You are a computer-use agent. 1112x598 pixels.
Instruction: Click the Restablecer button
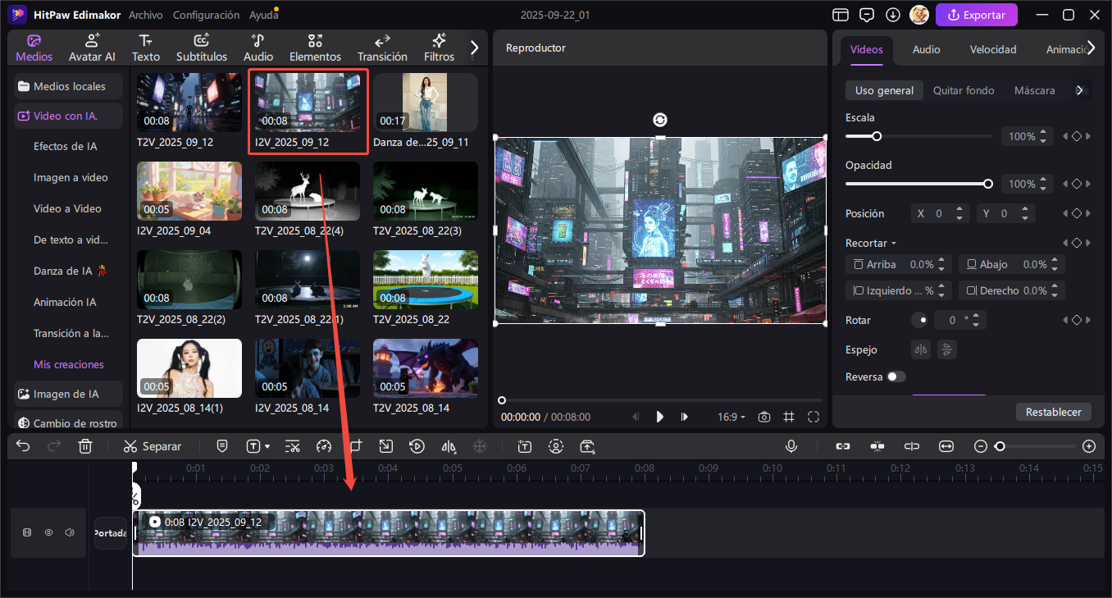1053,412
